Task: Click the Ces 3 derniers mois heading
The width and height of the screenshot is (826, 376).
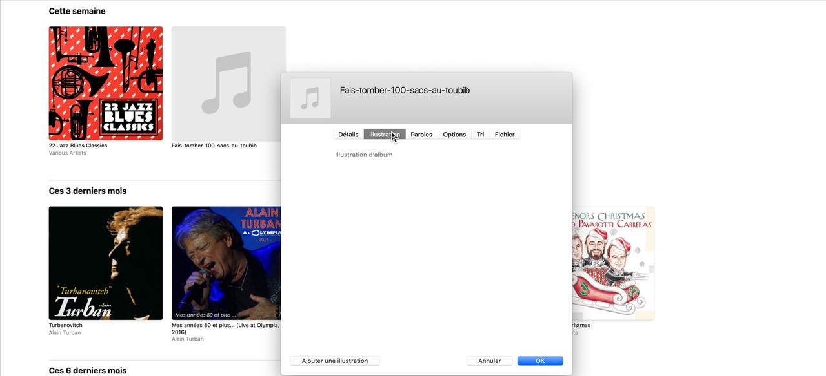Action: (88, 191)
